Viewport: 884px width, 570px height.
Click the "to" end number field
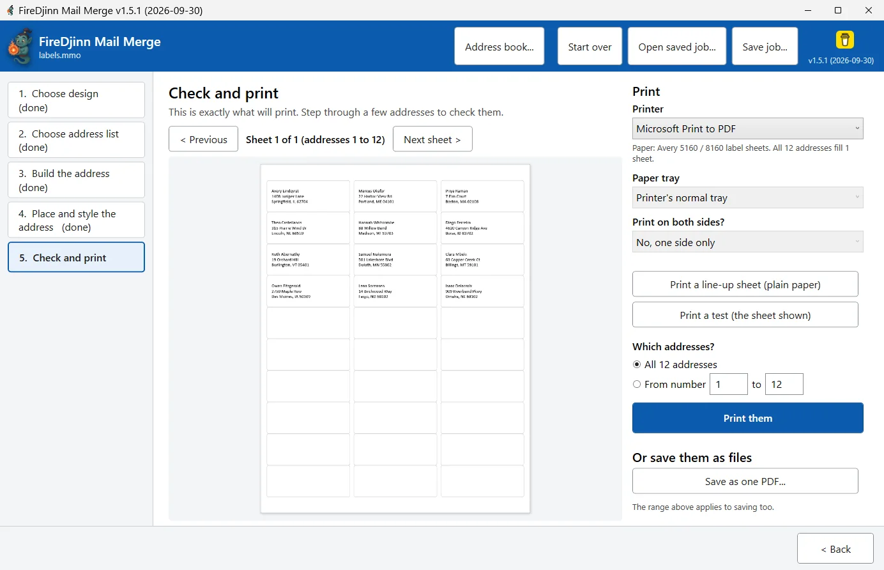point(784,384)
